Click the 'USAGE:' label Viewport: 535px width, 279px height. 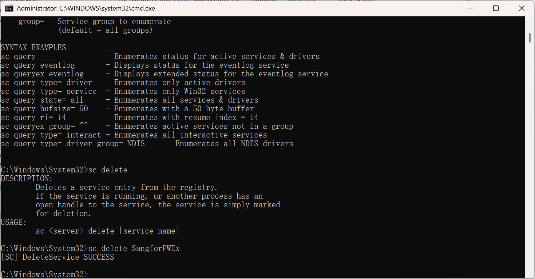[14, 222]
